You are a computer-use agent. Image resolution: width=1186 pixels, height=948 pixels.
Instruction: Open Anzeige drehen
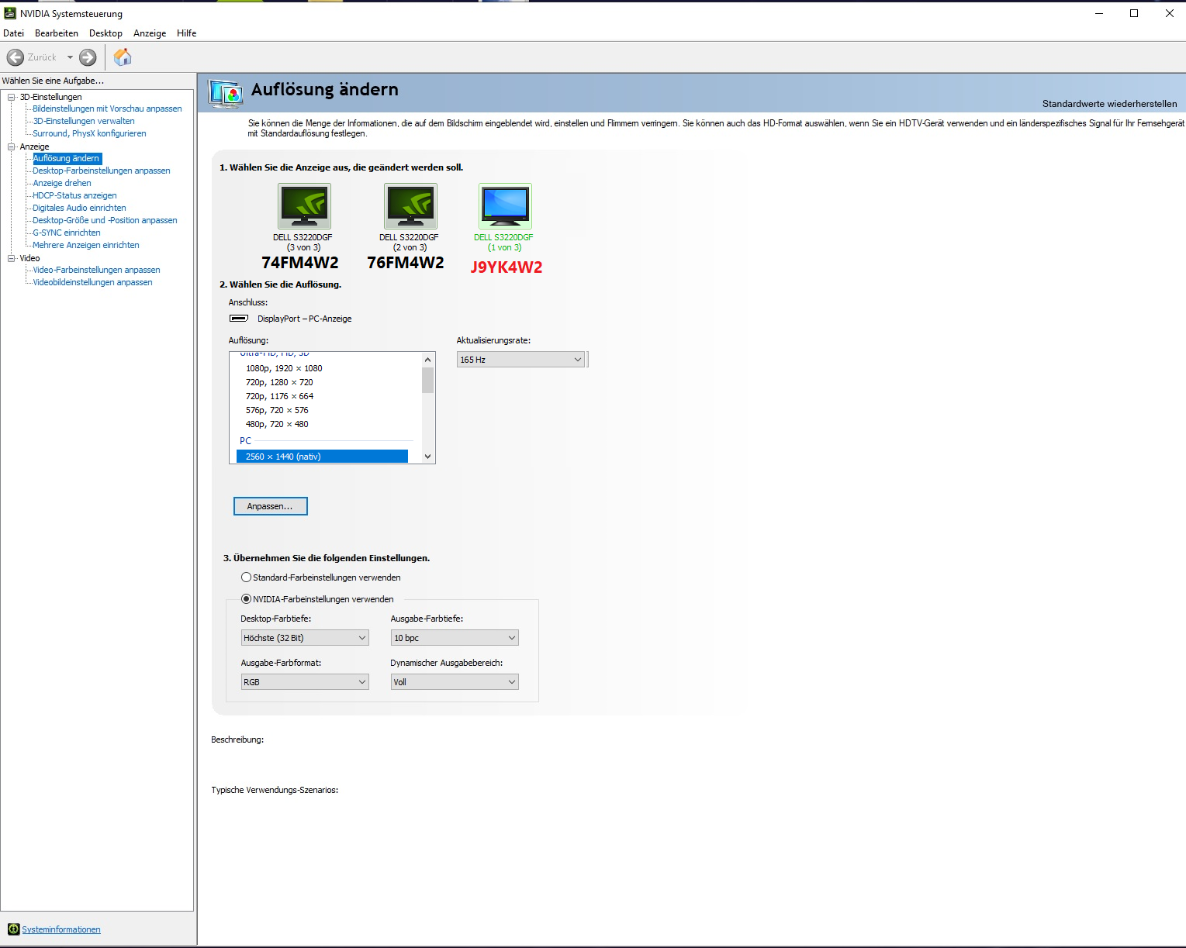(x=62, y=183)
